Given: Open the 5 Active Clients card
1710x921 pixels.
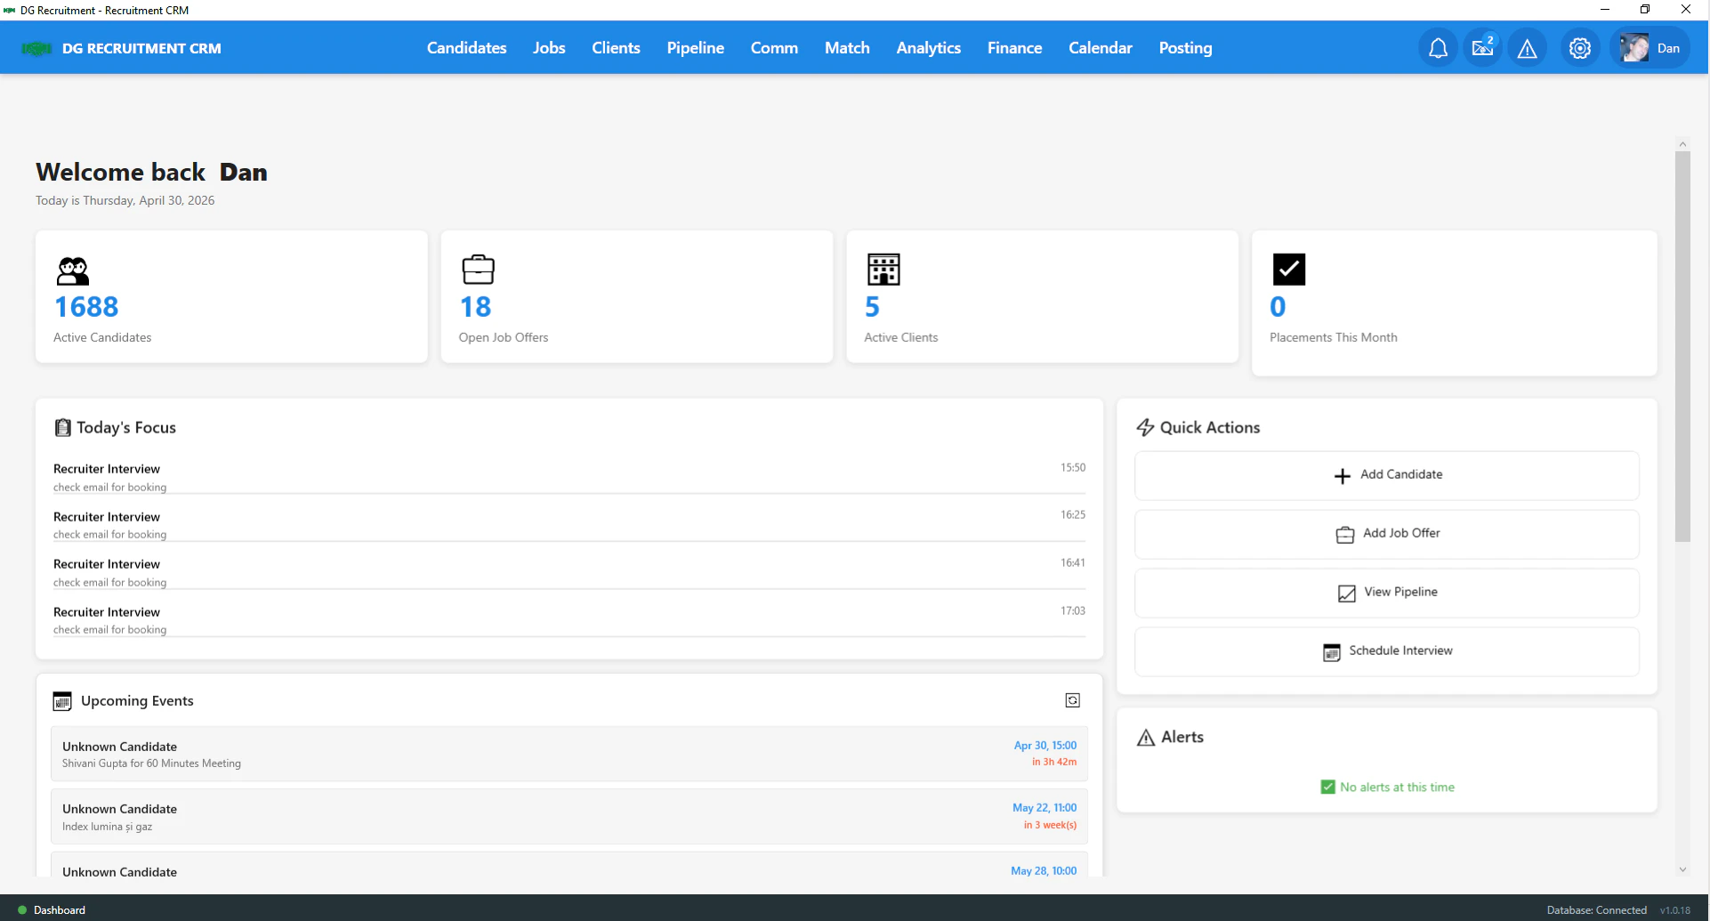Looking at the screenshot, I should 1042,297.
